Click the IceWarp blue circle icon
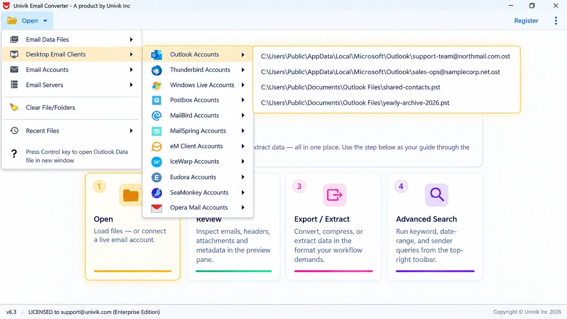 pos(156,162)
